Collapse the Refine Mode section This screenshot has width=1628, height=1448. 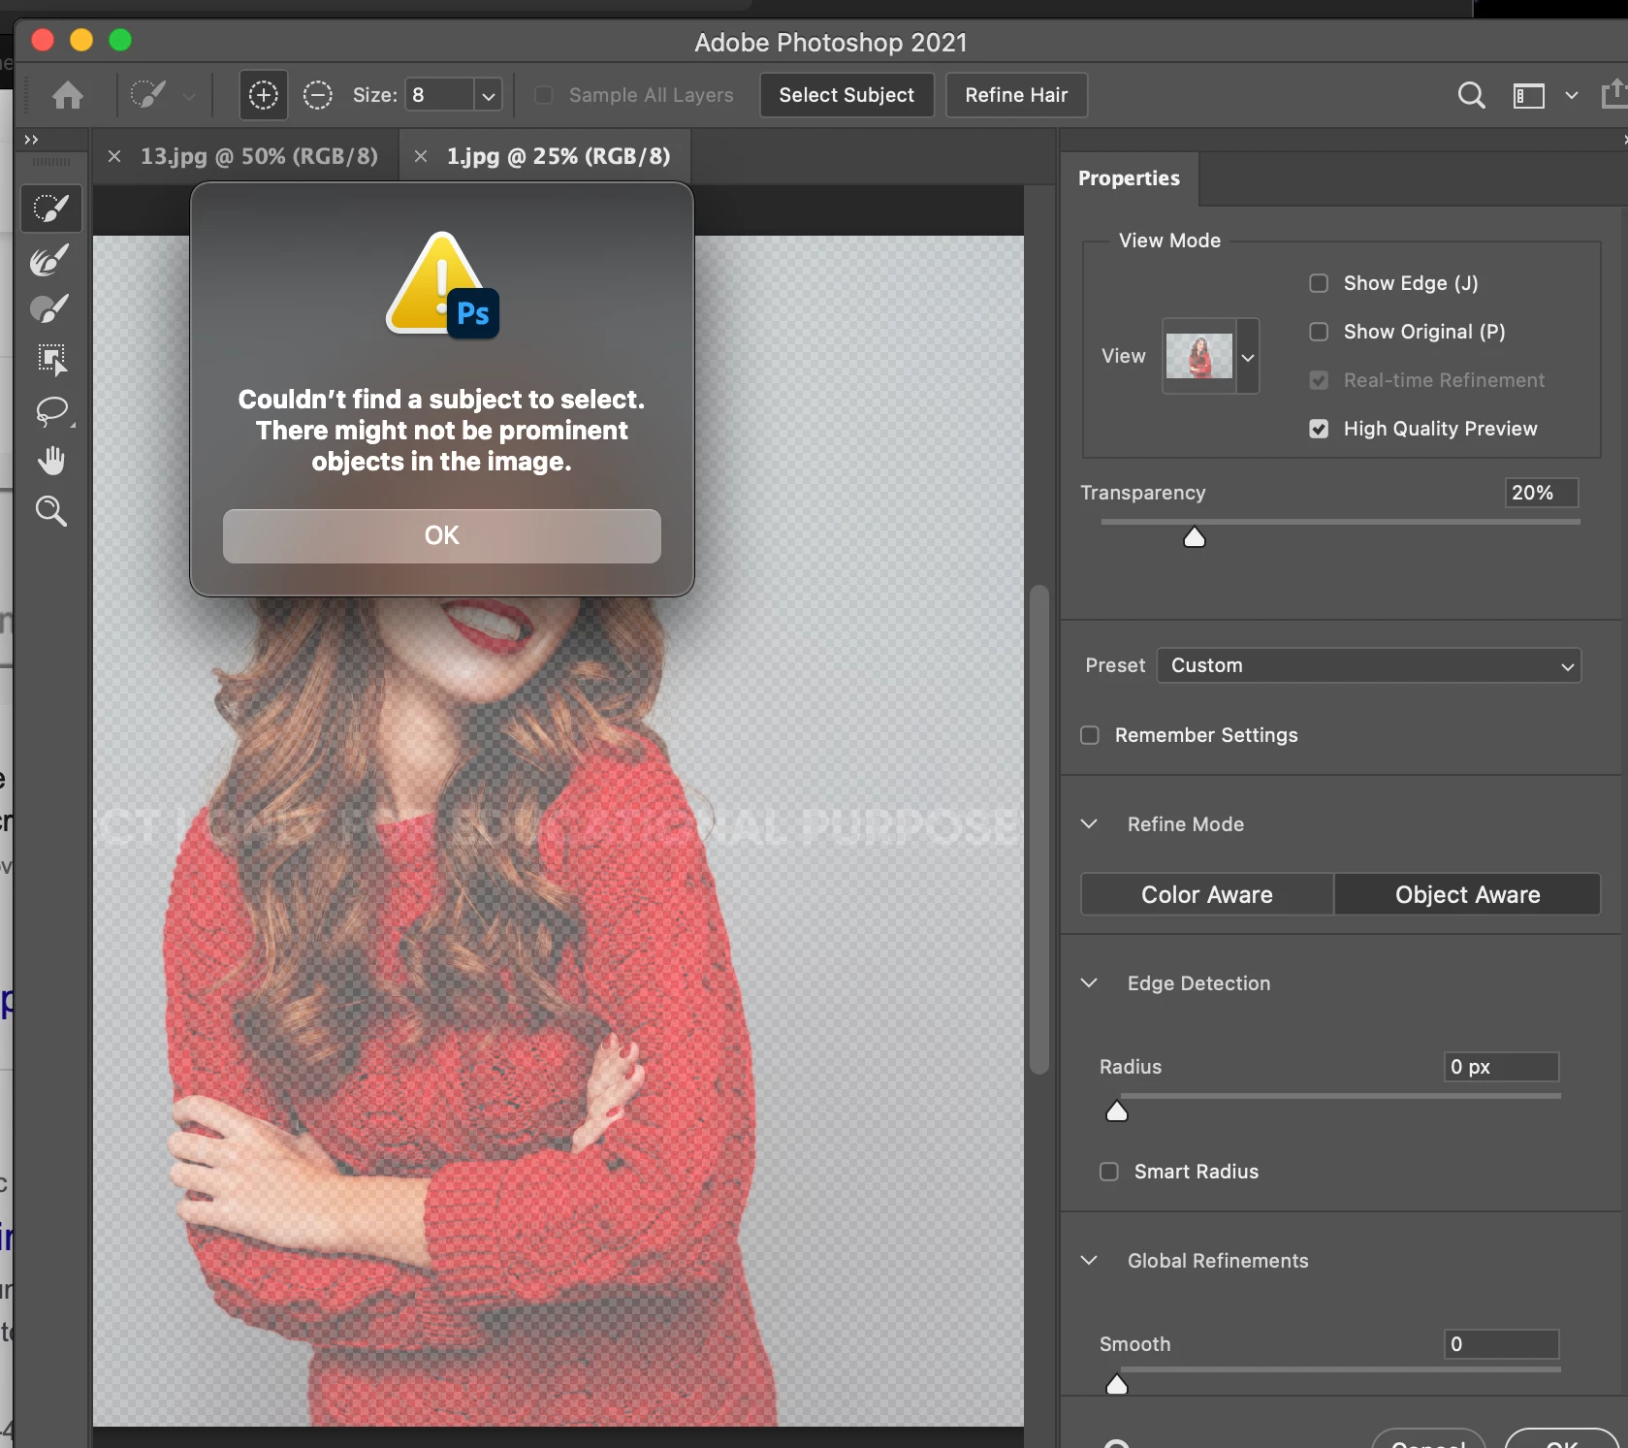click(x=1089, y=824)
